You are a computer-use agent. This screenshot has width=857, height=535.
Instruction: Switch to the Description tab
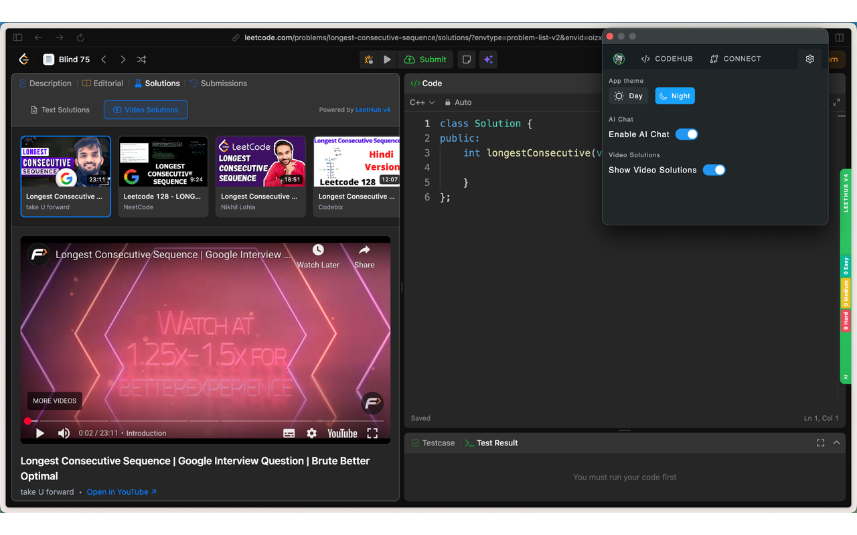tap(46, 84)
